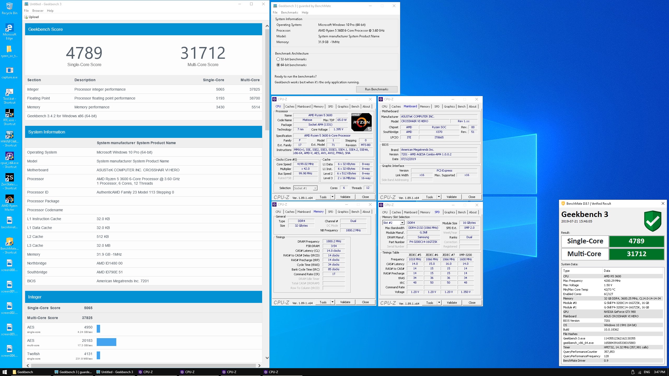Select the becnhmat... image file icon
The height and width of the screenshot is (376, 669).
click(9, 223)
